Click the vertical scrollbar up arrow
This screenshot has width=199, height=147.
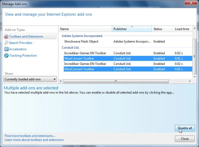click(x=195, y=28)
